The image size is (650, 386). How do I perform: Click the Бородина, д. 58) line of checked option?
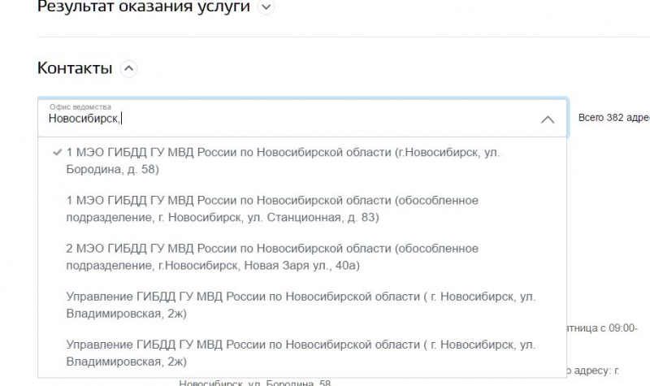112,169
